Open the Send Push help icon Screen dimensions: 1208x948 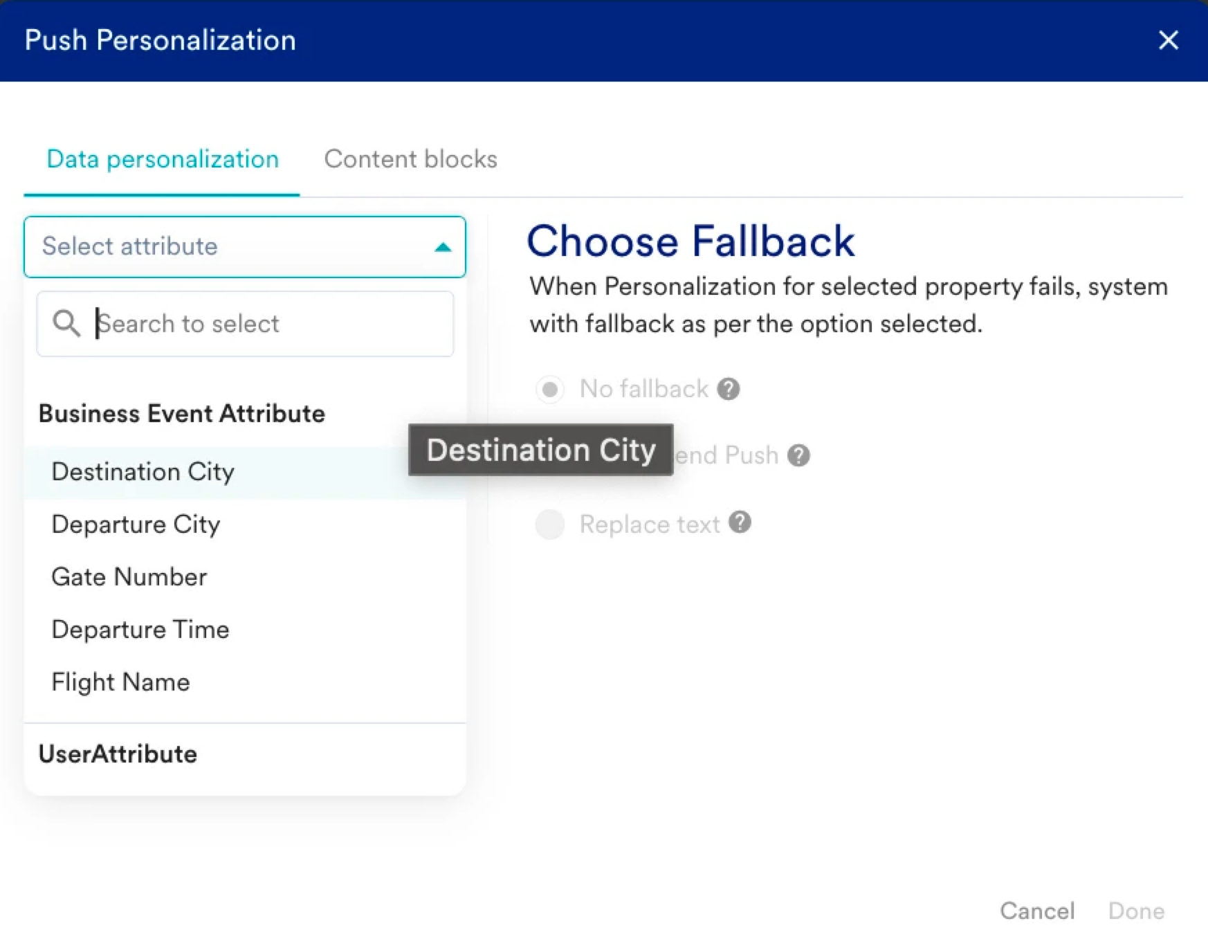click(798, 455)
